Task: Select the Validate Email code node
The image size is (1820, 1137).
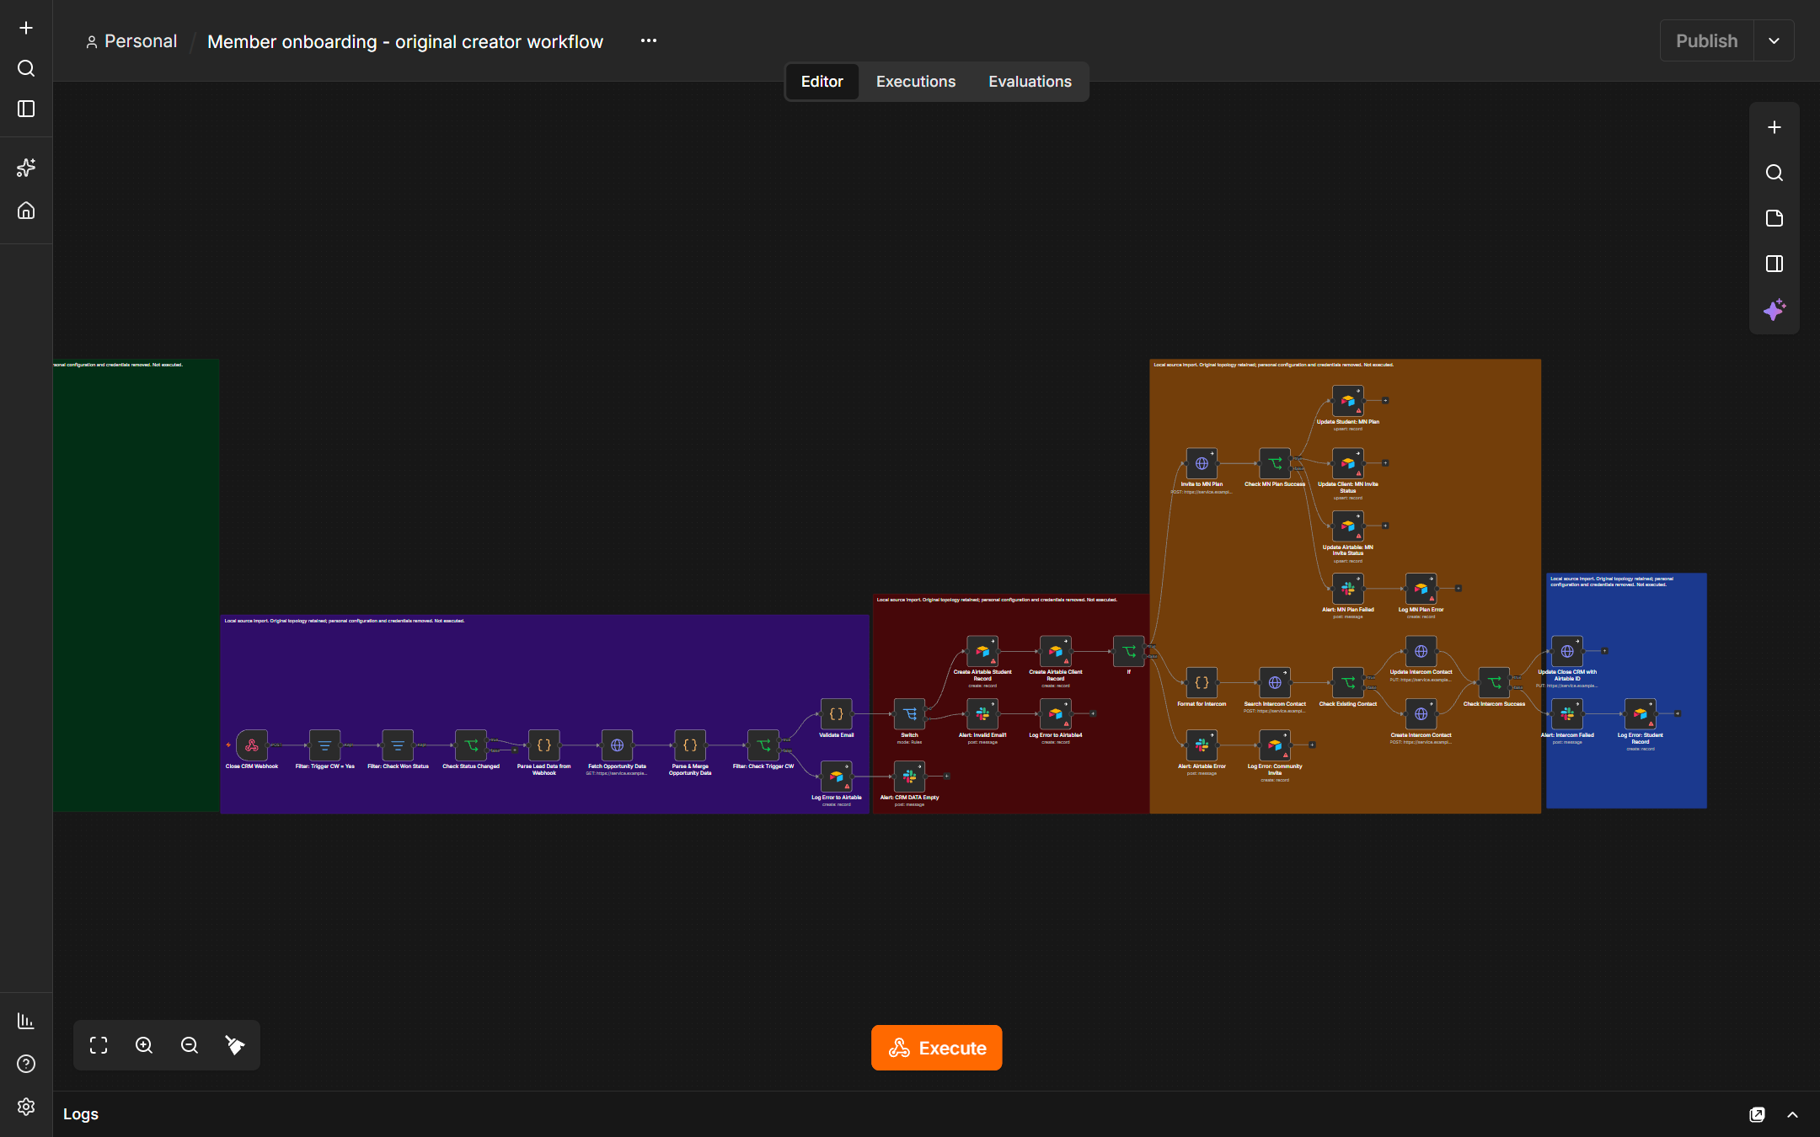Action: tap(836, 714)
